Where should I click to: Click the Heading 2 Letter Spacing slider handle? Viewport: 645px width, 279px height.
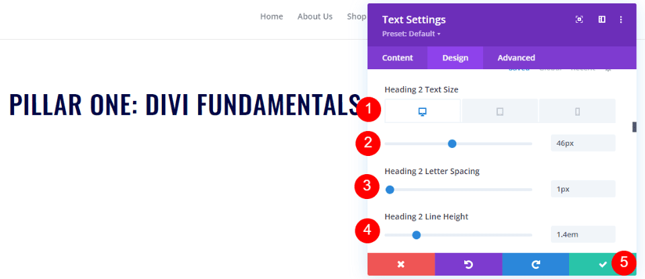pos(390,190)
